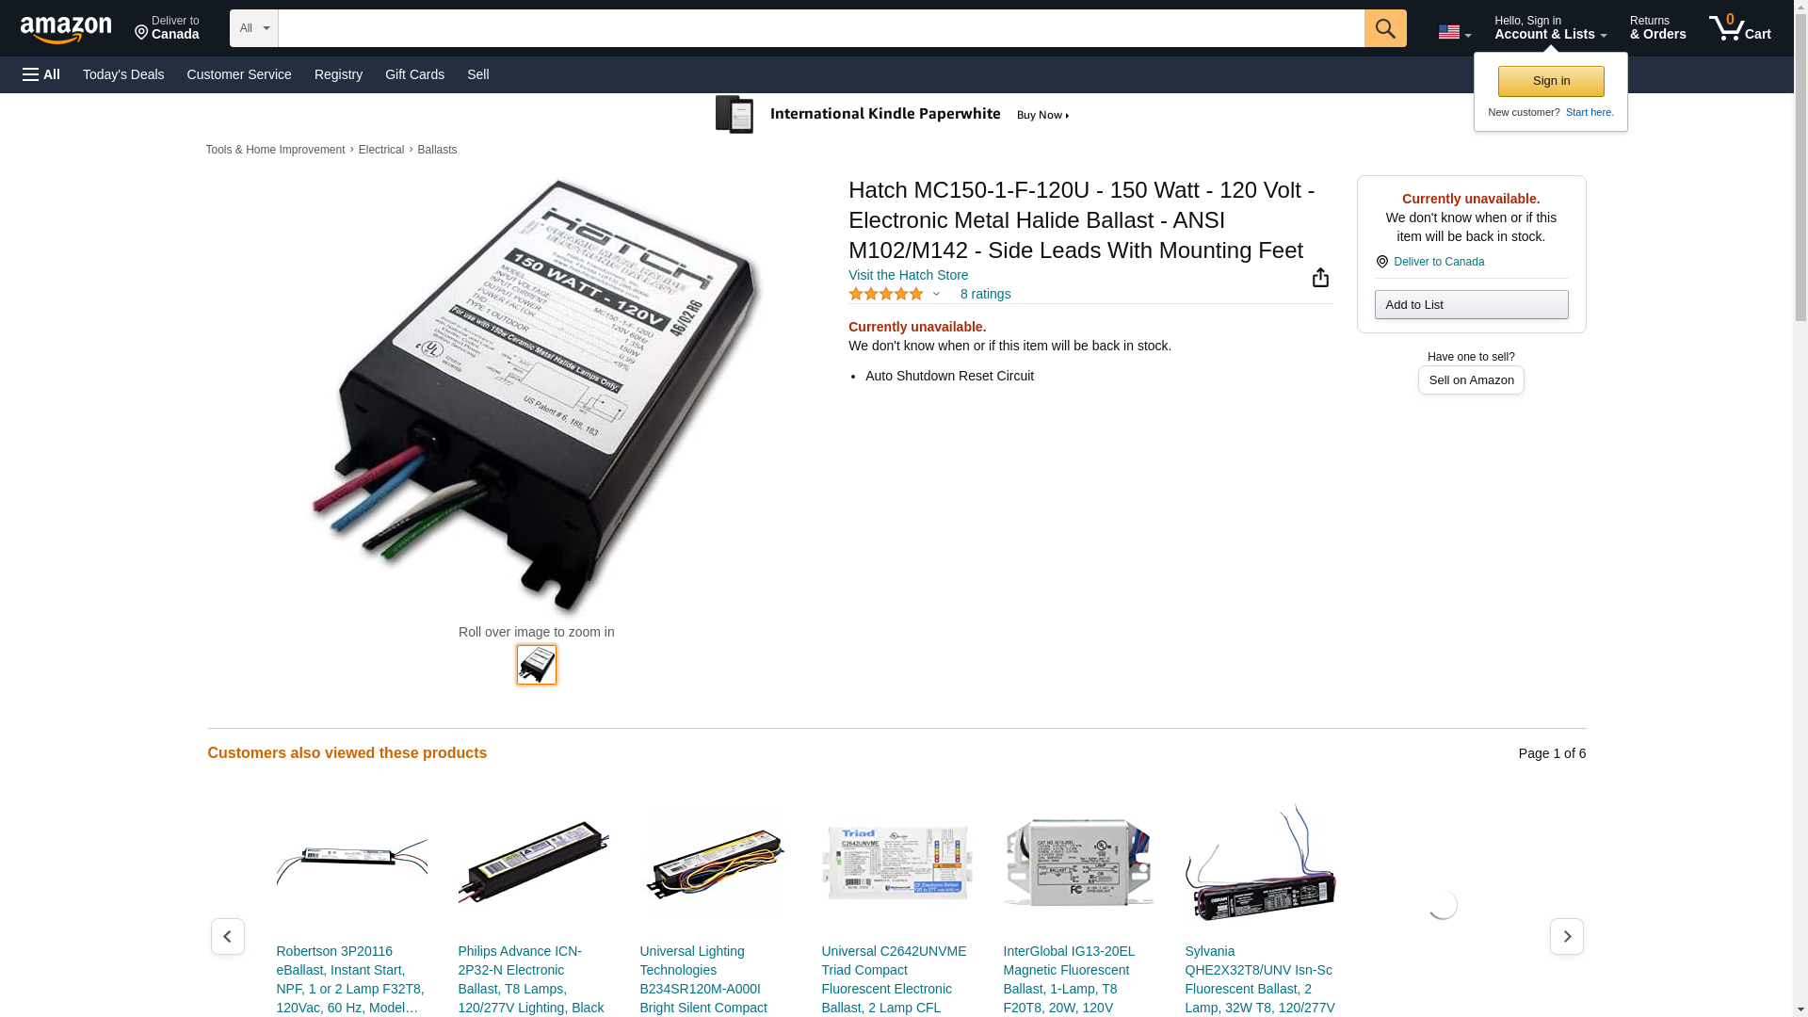
Task: Expand the search category All dropdown
Action: (254, 28)
